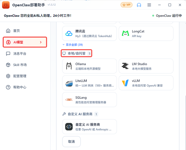Click the vLLM yellow-blue V logo

coord(125,83)
